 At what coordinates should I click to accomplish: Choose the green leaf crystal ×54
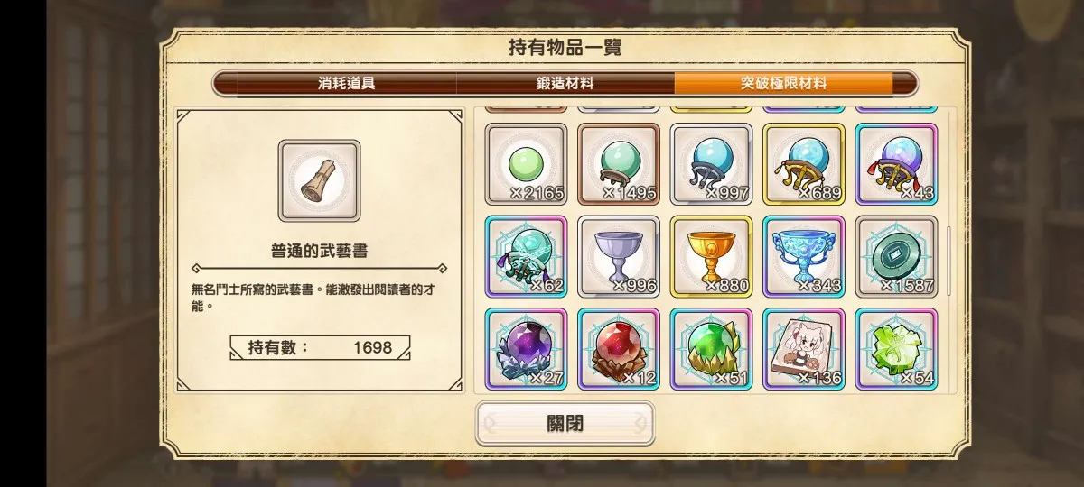click(896, 349)
